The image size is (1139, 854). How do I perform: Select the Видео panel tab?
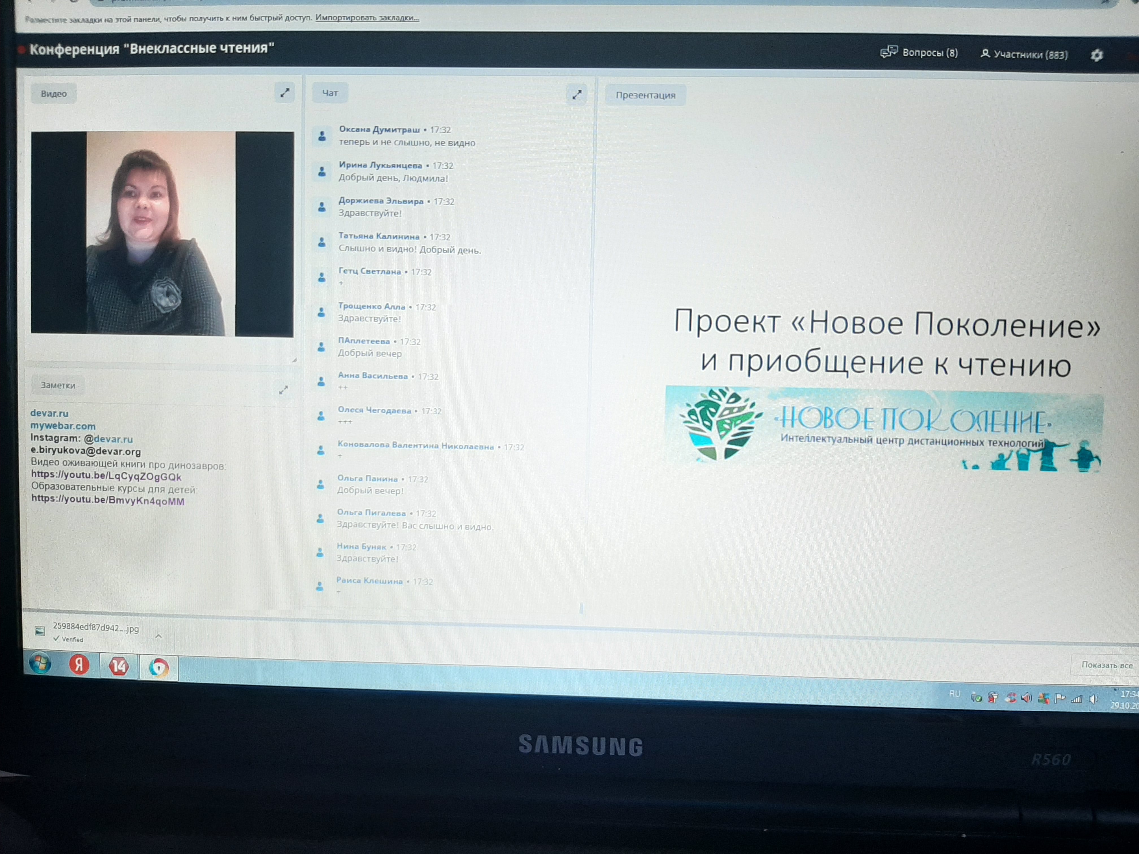[54, 94]
